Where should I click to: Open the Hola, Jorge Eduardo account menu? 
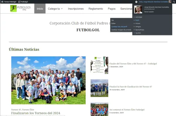pos(153,2)
